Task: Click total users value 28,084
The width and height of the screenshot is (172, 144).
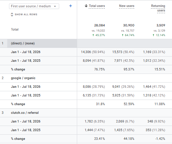Action: 99,25
